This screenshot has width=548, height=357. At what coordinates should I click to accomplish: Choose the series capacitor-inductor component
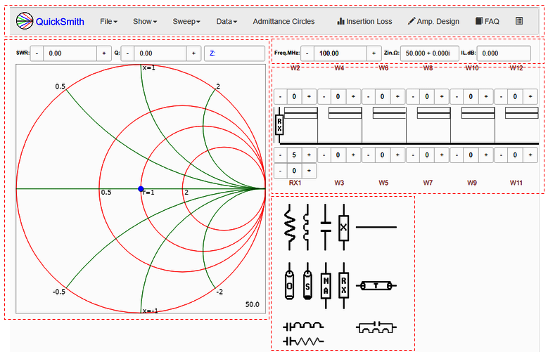click(303, 327)
